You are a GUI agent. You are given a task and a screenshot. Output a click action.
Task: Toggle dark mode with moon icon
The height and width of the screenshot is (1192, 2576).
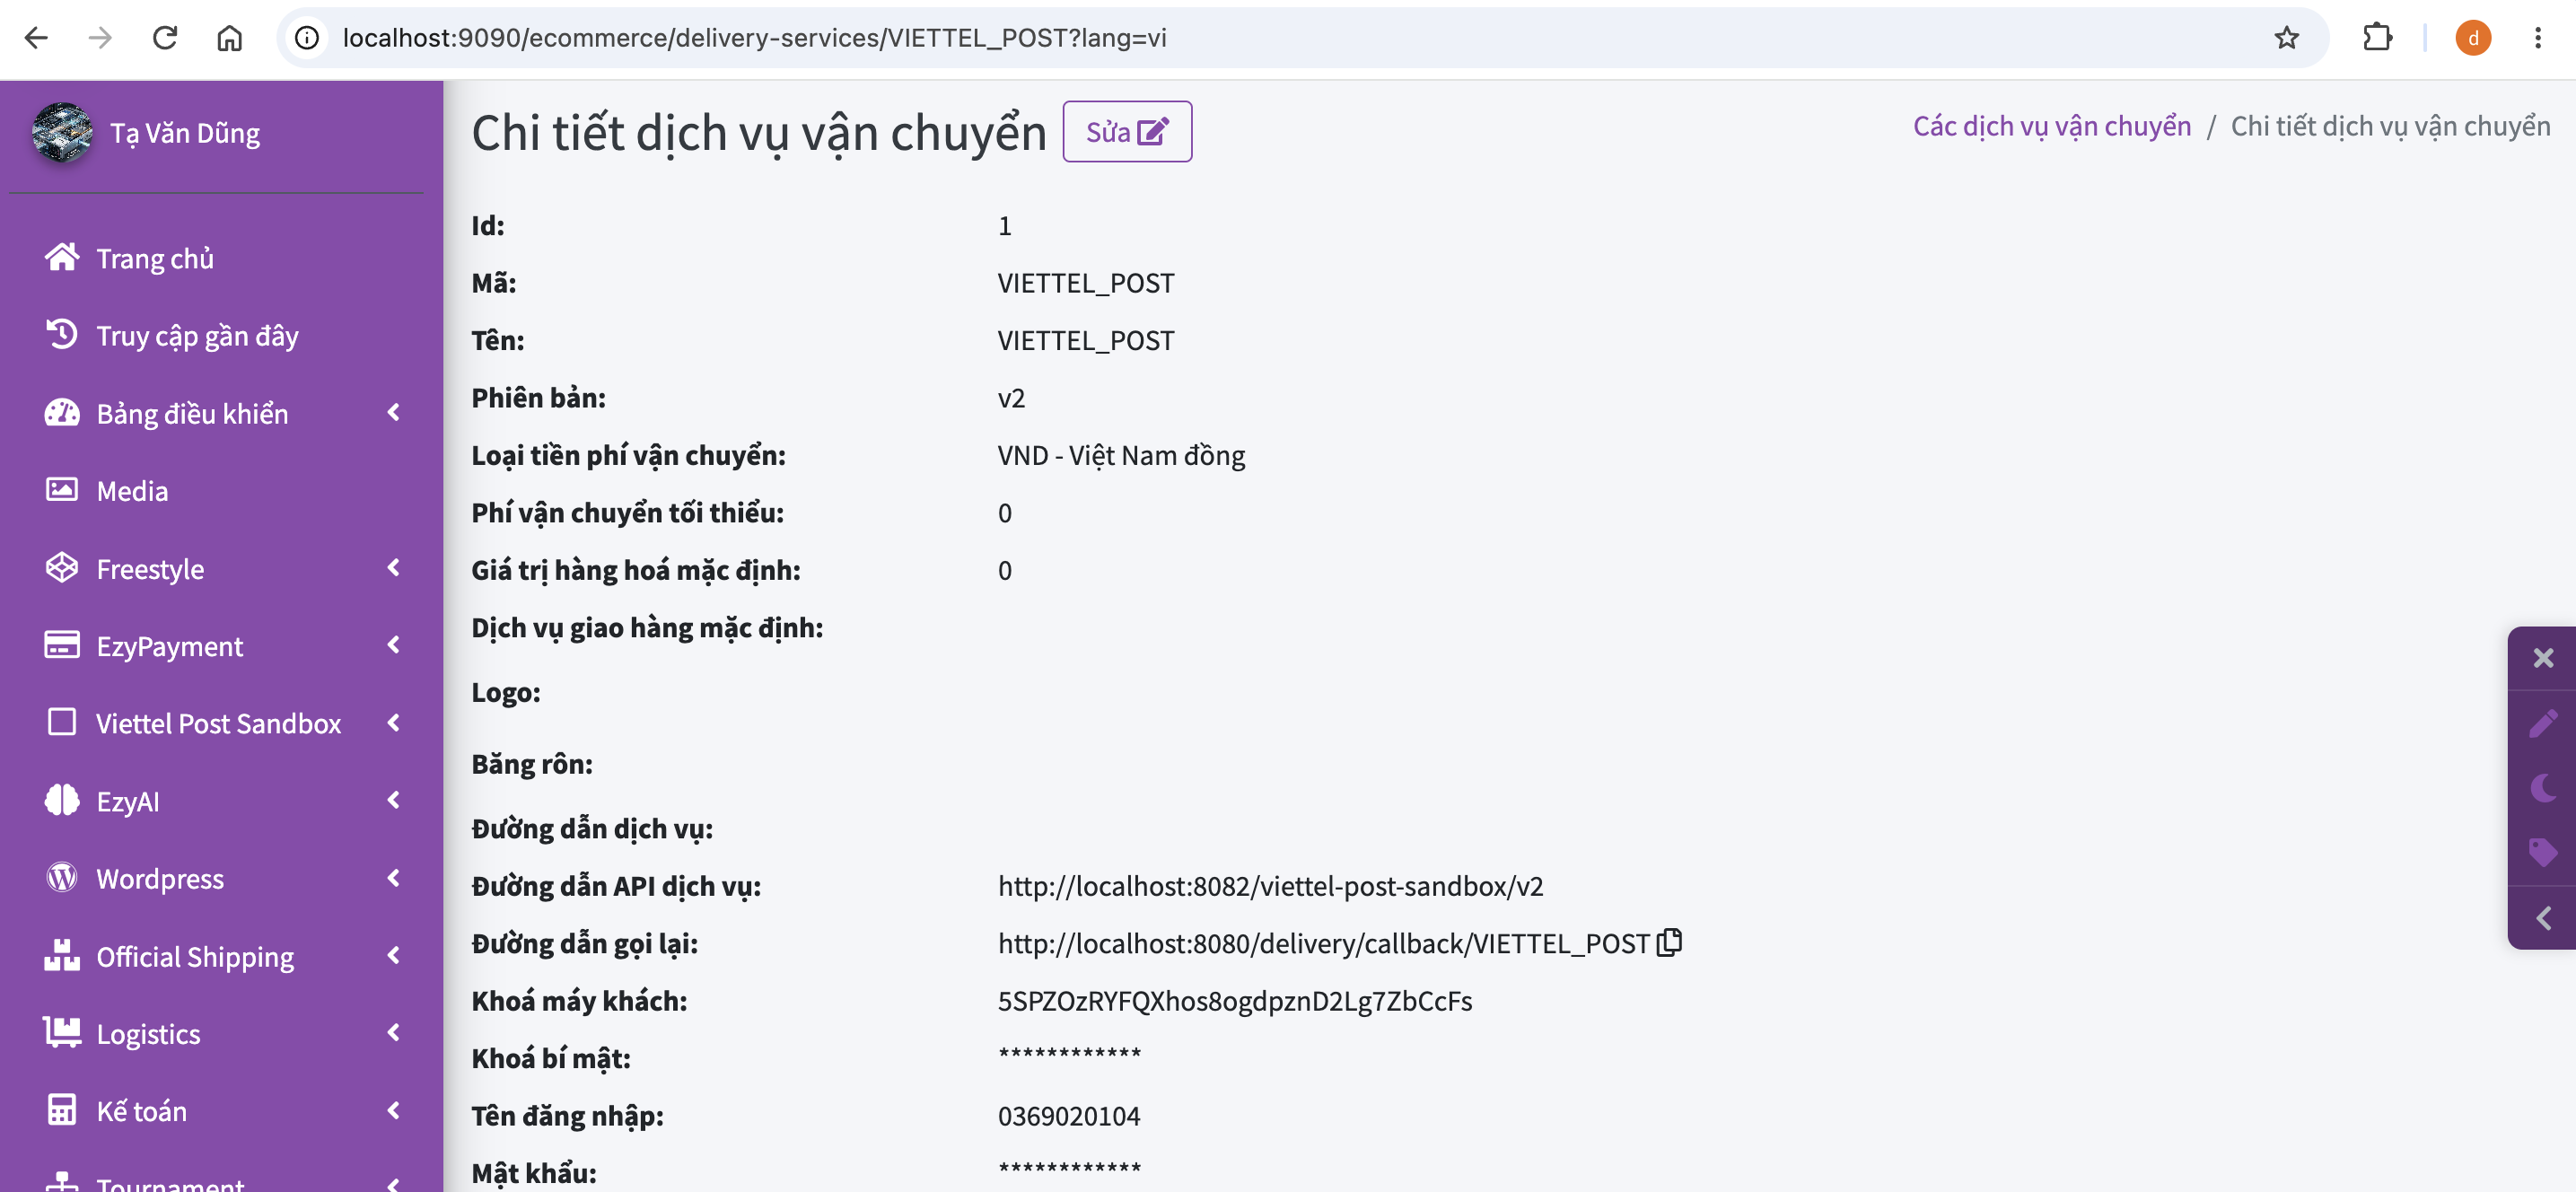[2543, 788]
